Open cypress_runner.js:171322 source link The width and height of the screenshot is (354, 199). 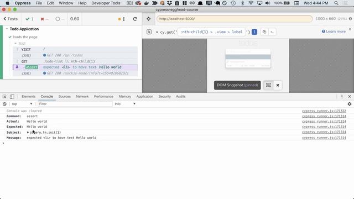(324, 111)
